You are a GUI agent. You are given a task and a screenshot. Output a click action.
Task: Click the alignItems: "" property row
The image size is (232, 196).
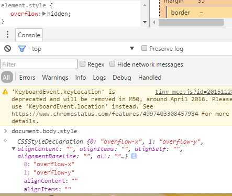(47, 189)
